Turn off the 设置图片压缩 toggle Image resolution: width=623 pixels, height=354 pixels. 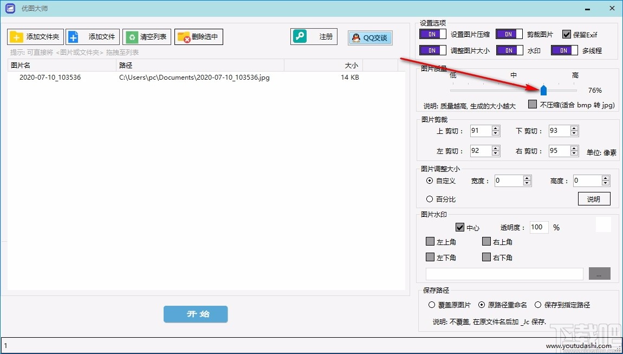click(x=432, y=34)
